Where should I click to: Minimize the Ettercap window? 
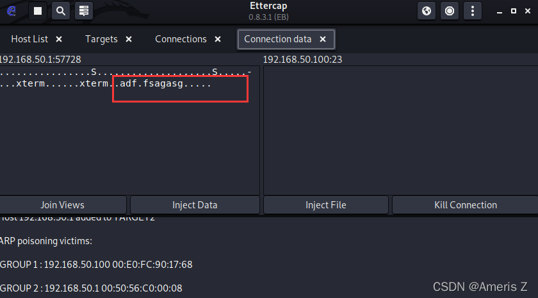(x=500, y=12)
